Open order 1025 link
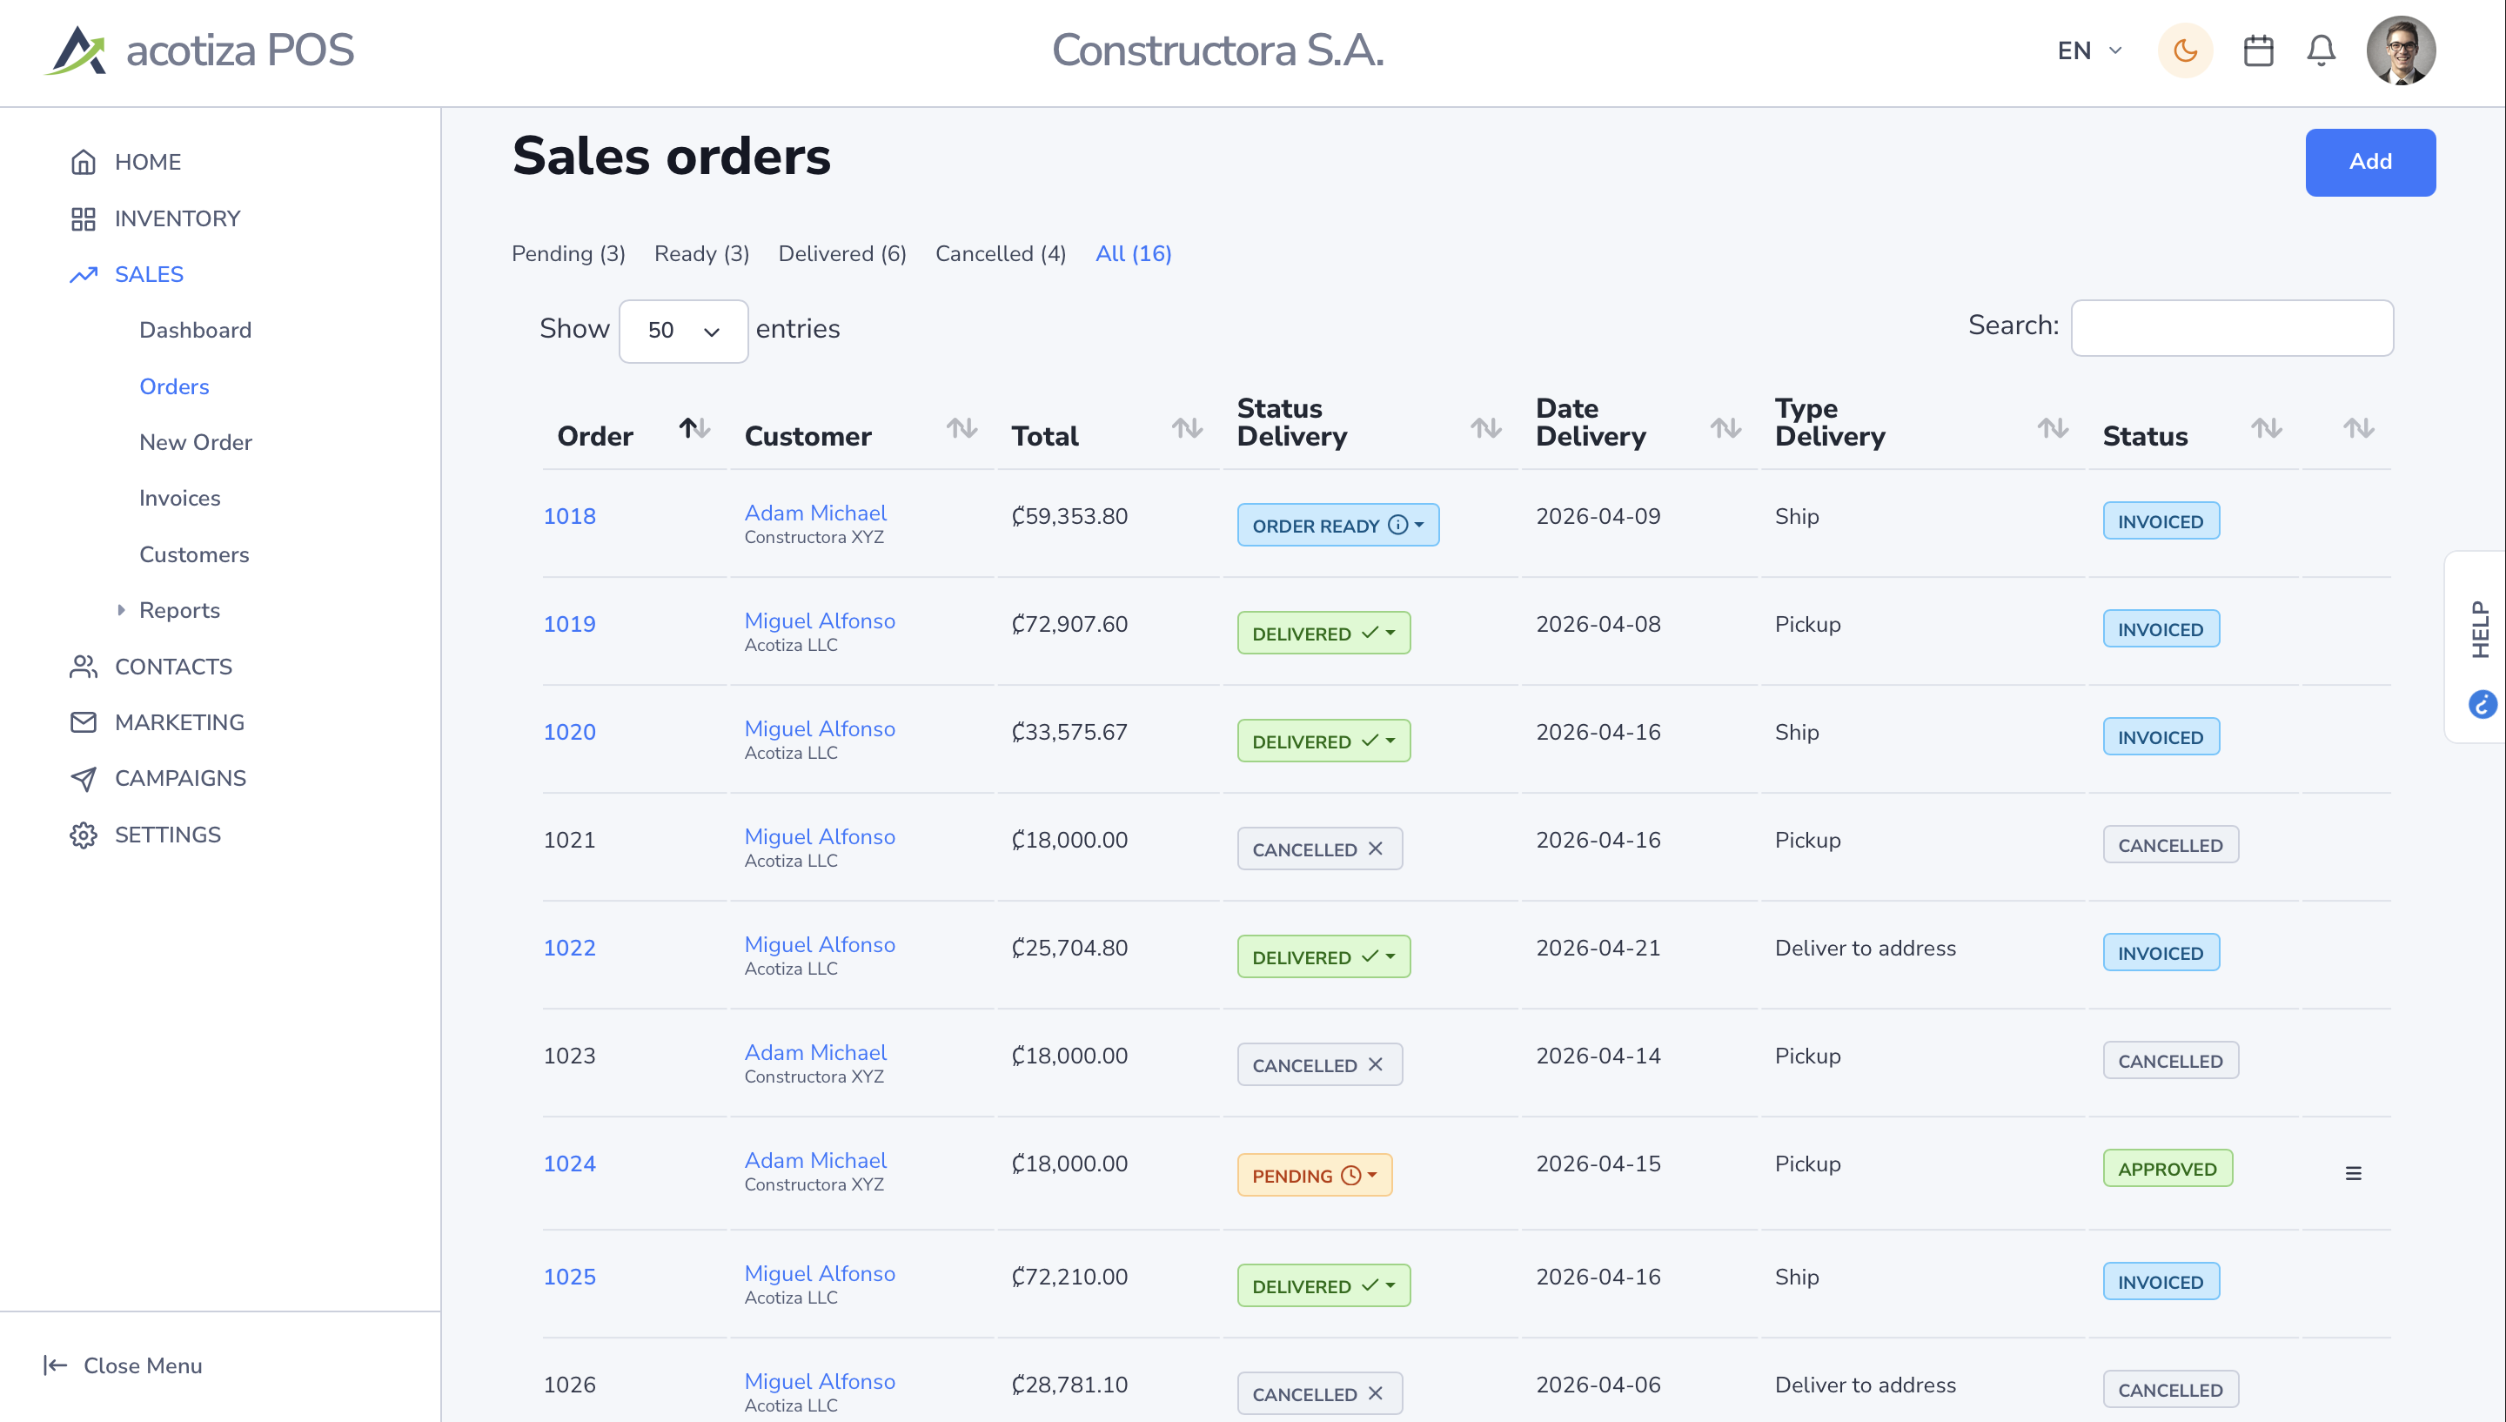Image resolution: width=2506 pixels, height=1422 pixels. click(x=569, y=1277)
